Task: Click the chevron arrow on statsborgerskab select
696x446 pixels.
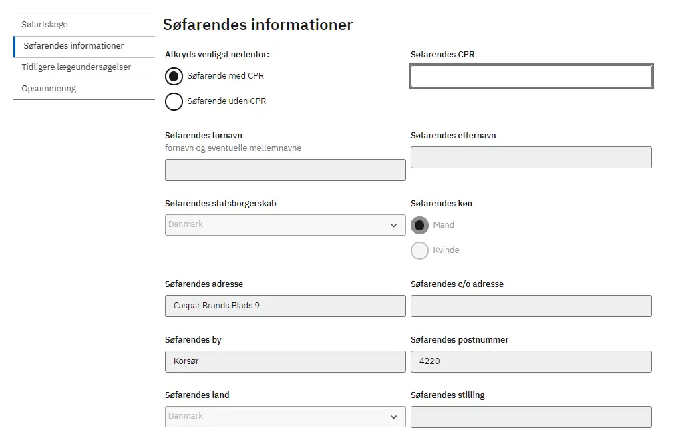Action: (393, 226)
